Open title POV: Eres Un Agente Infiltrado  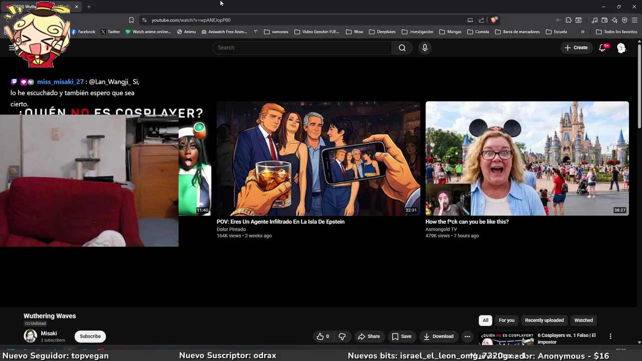(280, 222)
